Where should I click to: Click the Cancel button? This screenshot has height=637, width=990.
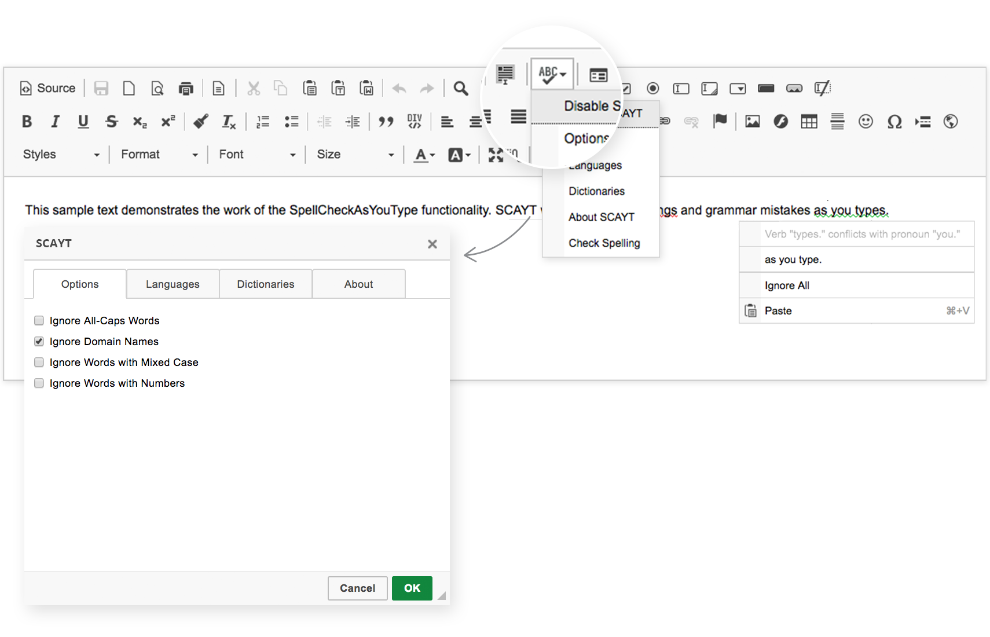click(358, 588)
